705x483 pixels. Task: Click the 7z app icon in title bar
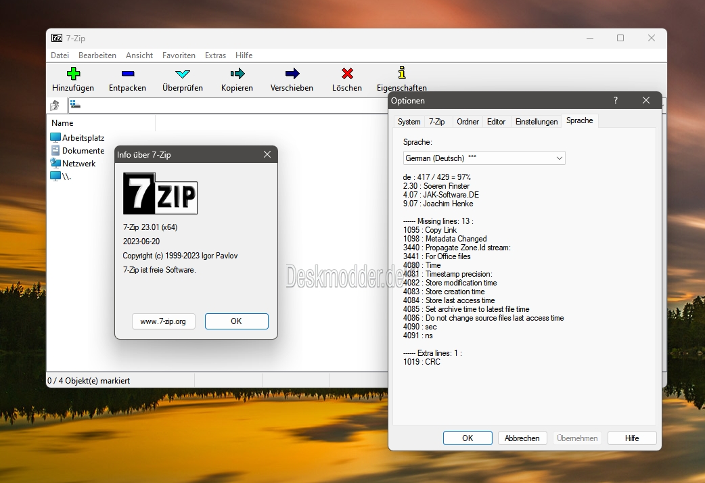pos(57,39)
